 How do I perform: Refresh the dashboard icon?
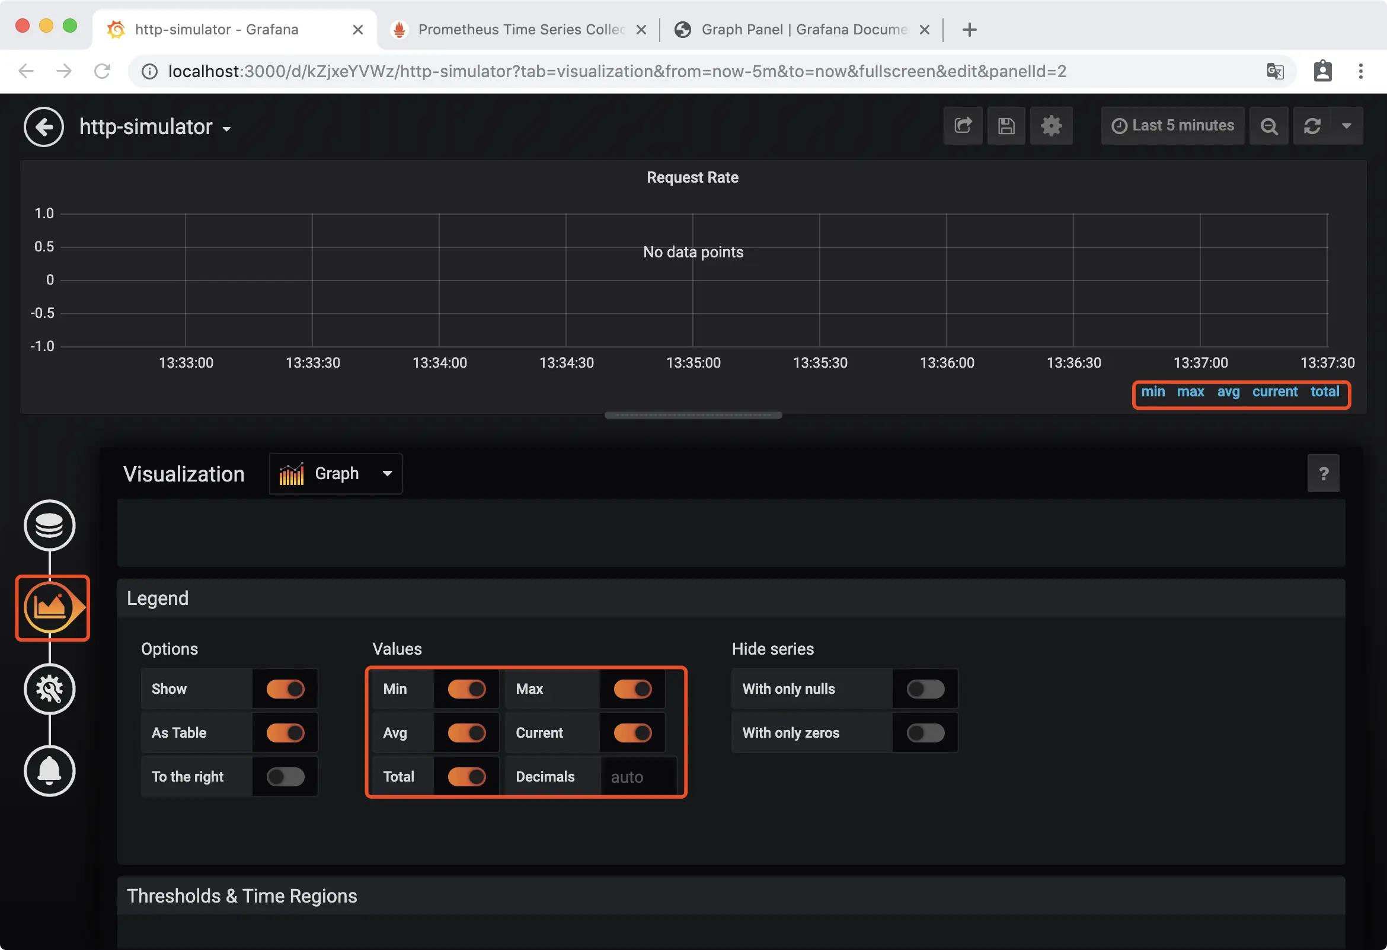click(x=1312, y=125)
